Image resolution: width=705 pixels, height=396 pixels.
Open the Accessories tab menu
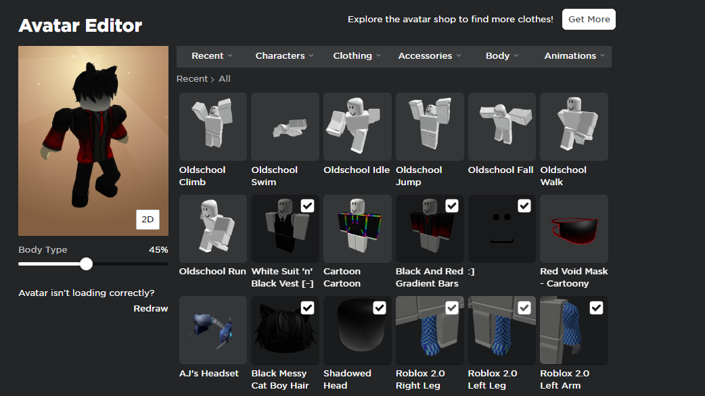pos(430,56)
